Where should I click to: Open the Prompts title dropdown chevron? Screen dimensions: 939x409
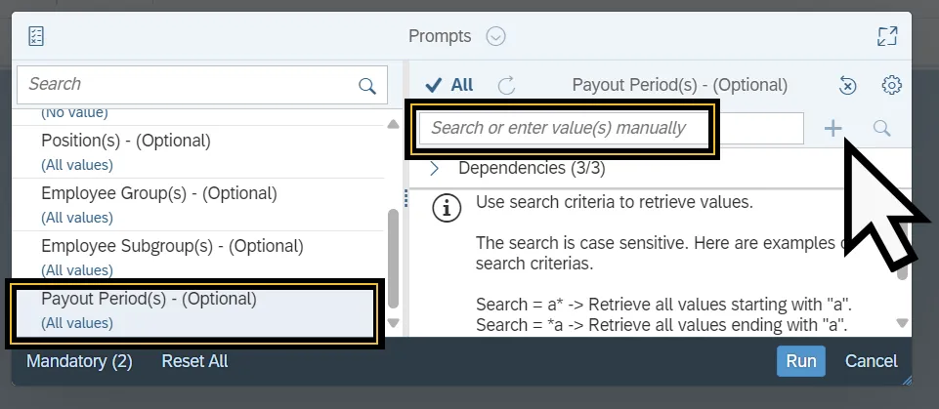[495, 37]
